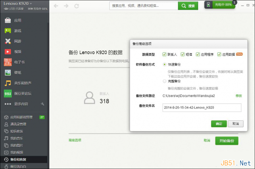Go forward with the right arrow
Viewport: 255px width, 169px height.
pos(66,6)
